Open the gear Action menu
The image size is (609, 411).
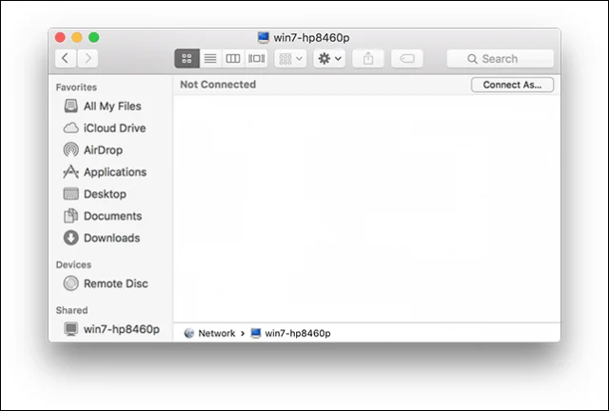[329, 59]
